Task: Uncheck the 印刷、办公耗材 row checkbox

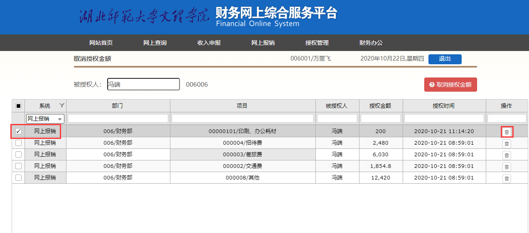Action: (x=18, y=131)
